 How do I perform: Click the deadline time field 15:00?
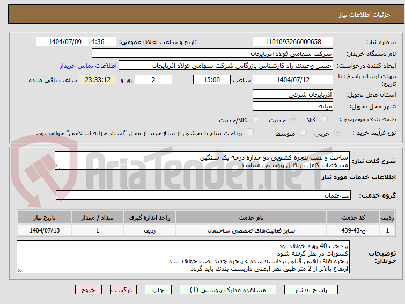click(212, 79)
